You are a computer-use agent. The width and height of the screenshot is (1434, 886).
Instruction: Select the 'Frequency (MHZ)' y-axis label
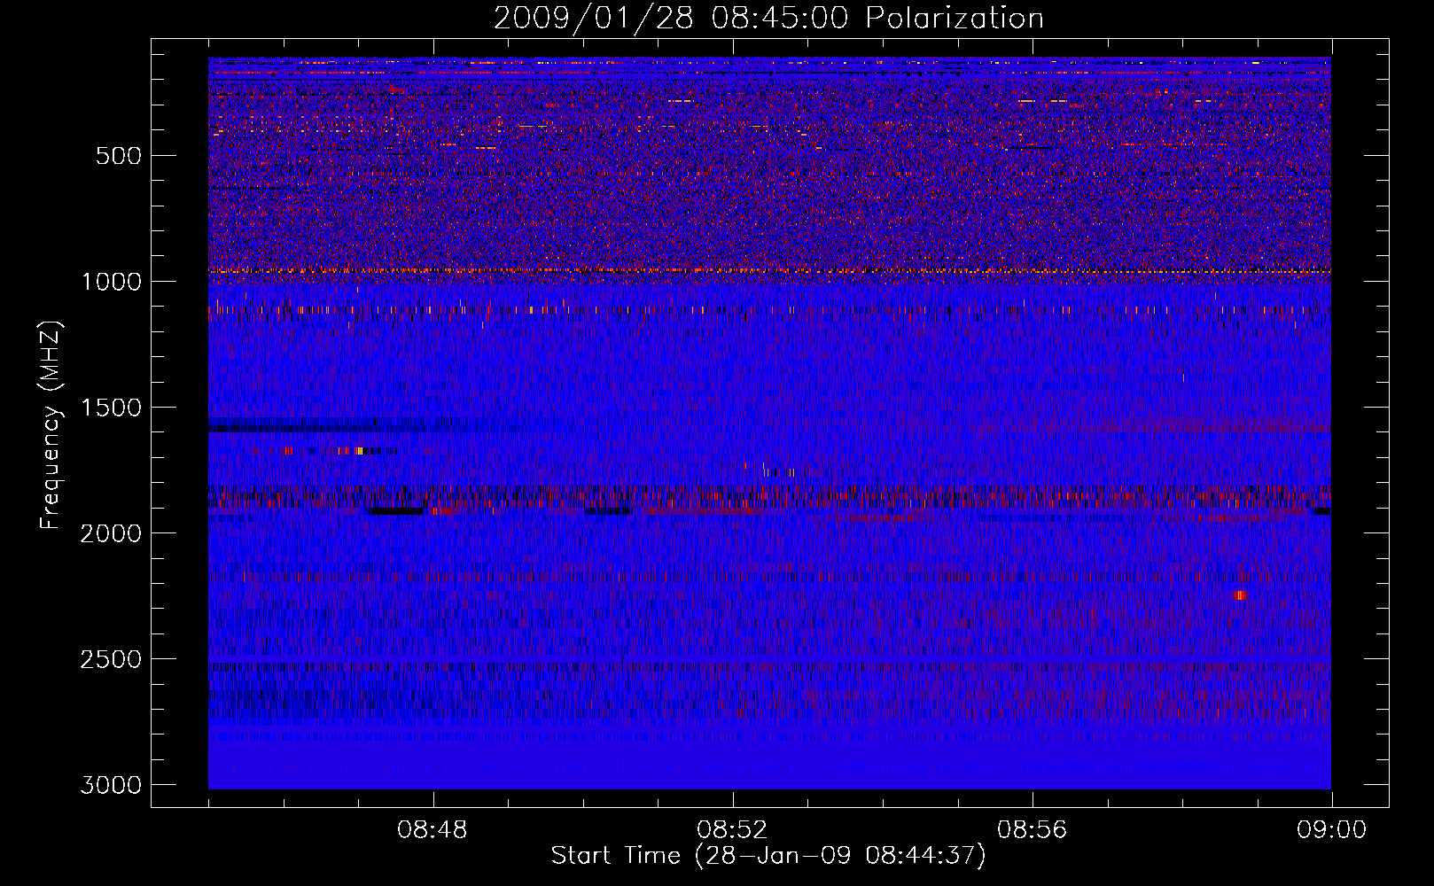point(51,426)
